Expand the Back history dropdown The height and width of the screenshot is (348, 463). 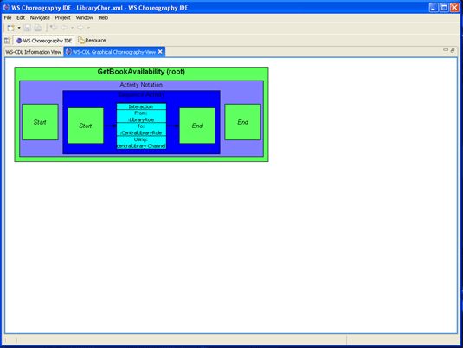72,28
